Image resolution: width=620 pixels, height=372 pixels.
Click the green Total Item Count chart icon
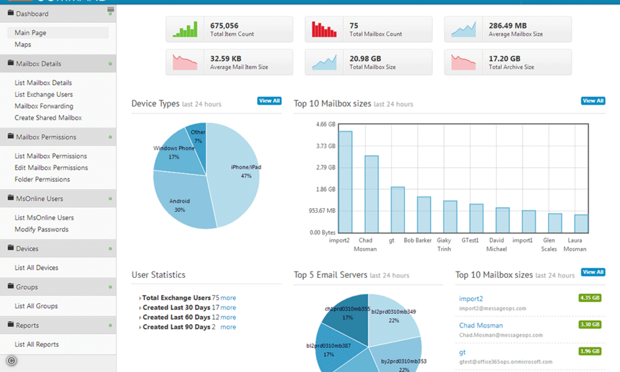[x=185, y=29]
